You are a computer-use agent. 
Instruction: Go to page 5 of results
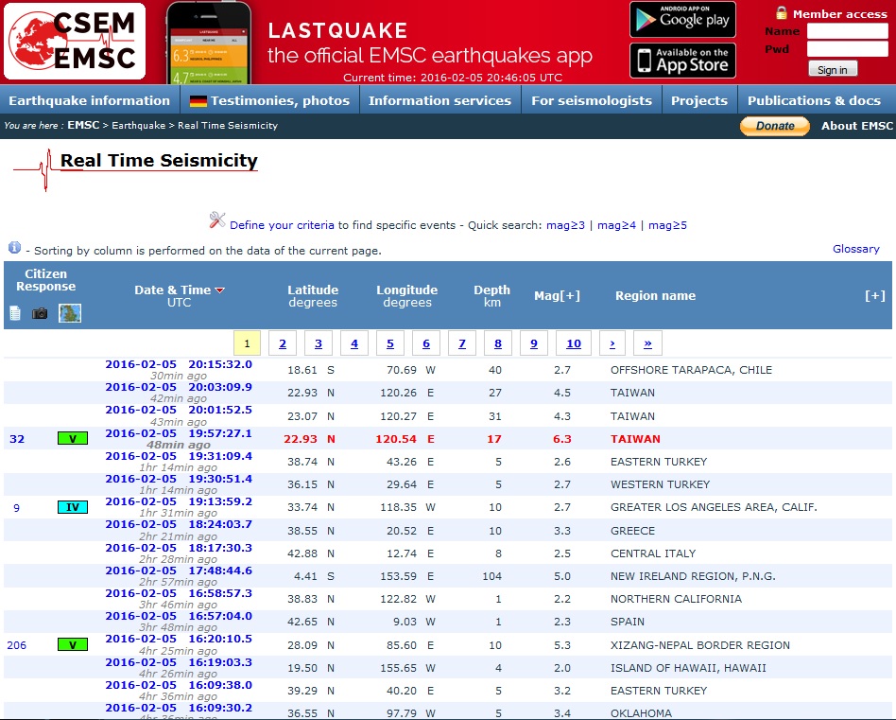(x=390, y=343)
